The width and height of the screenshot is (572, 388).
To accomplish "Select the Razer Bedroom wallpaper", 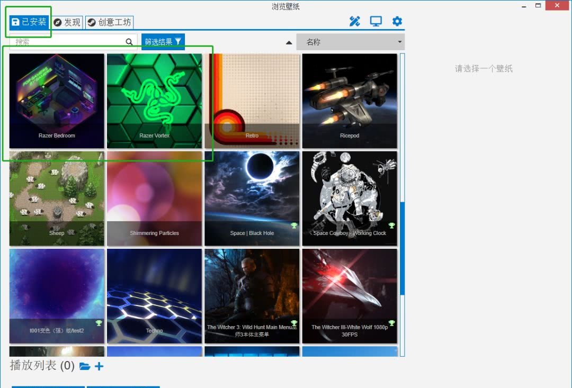I will [x=57, y=101].
